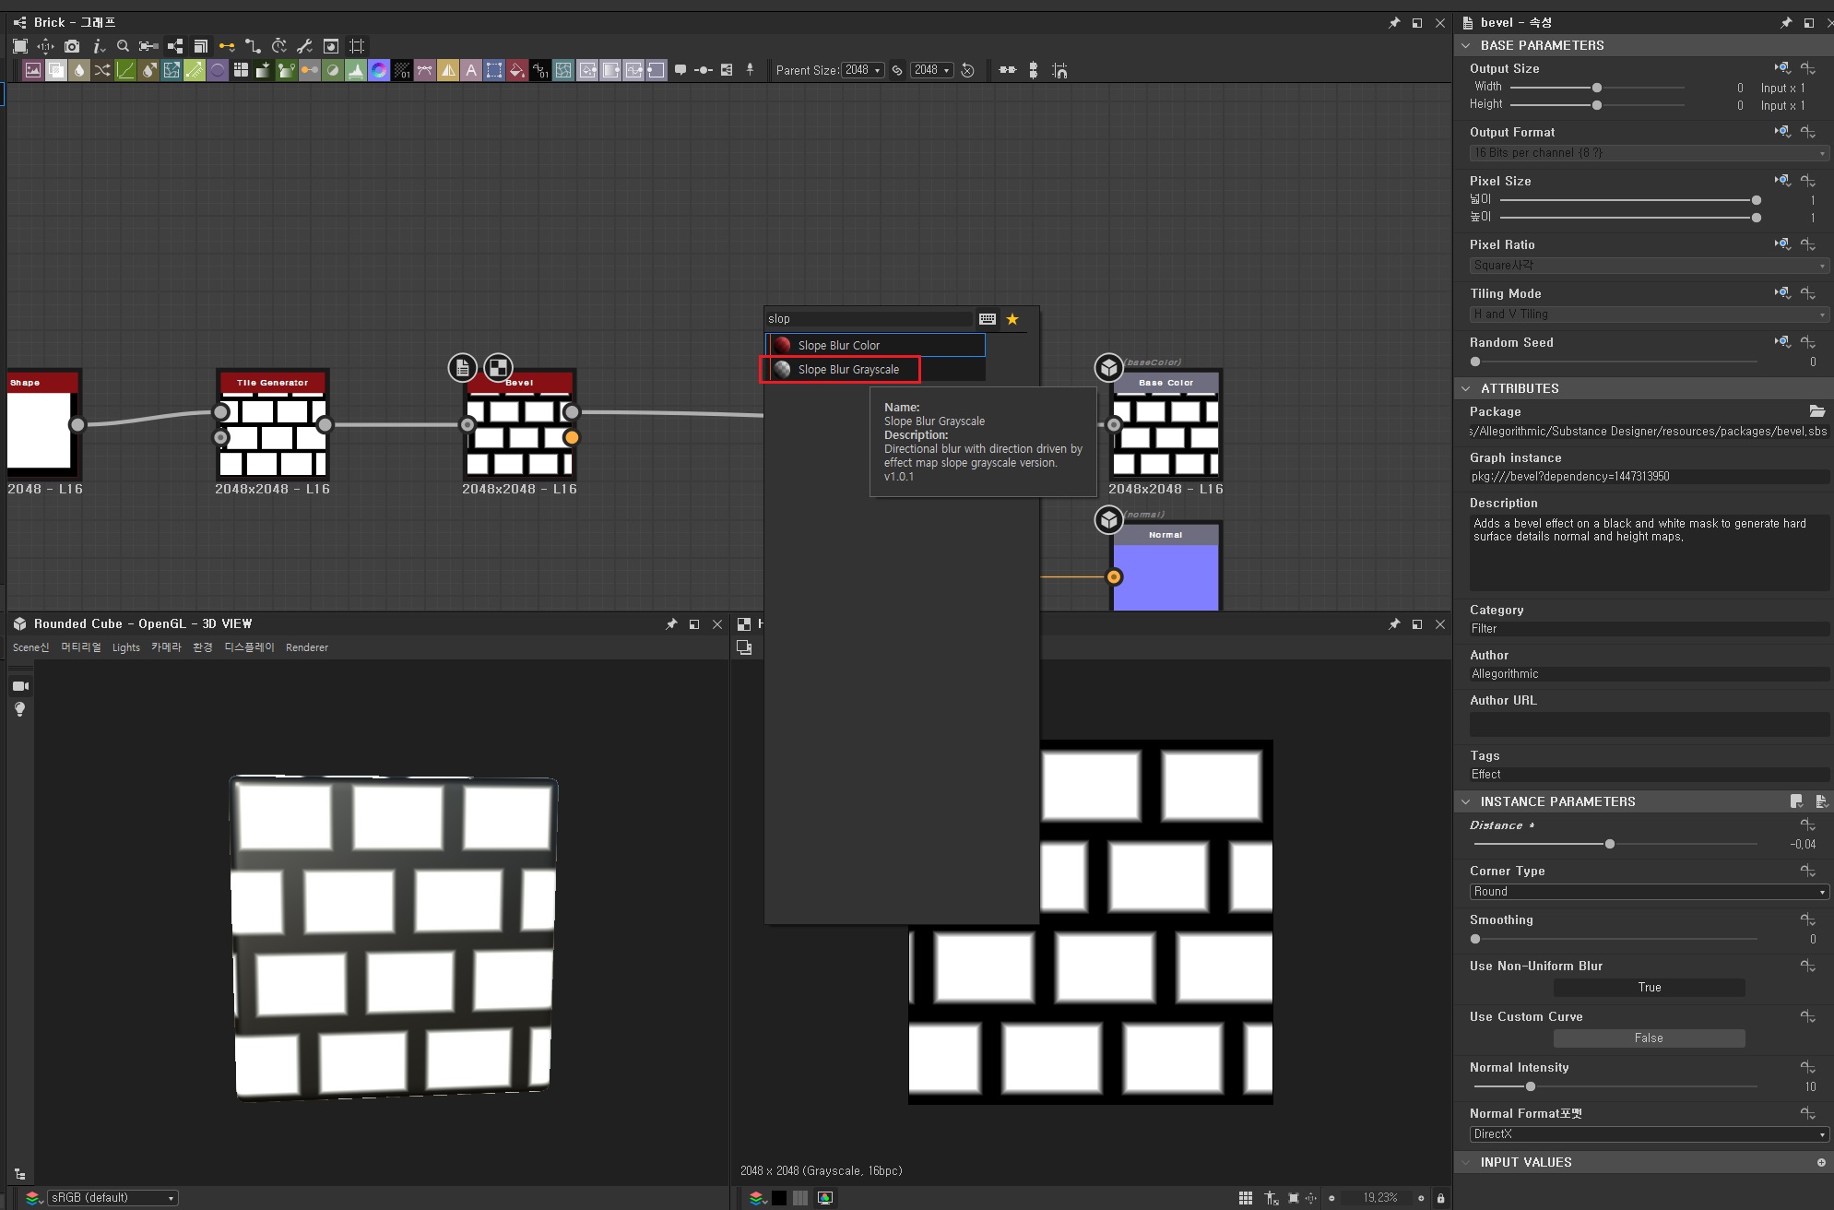This screenshot has height=1210, width=1834.
Task: Toggle the parent size link icon
Action: tap(897, 70)
